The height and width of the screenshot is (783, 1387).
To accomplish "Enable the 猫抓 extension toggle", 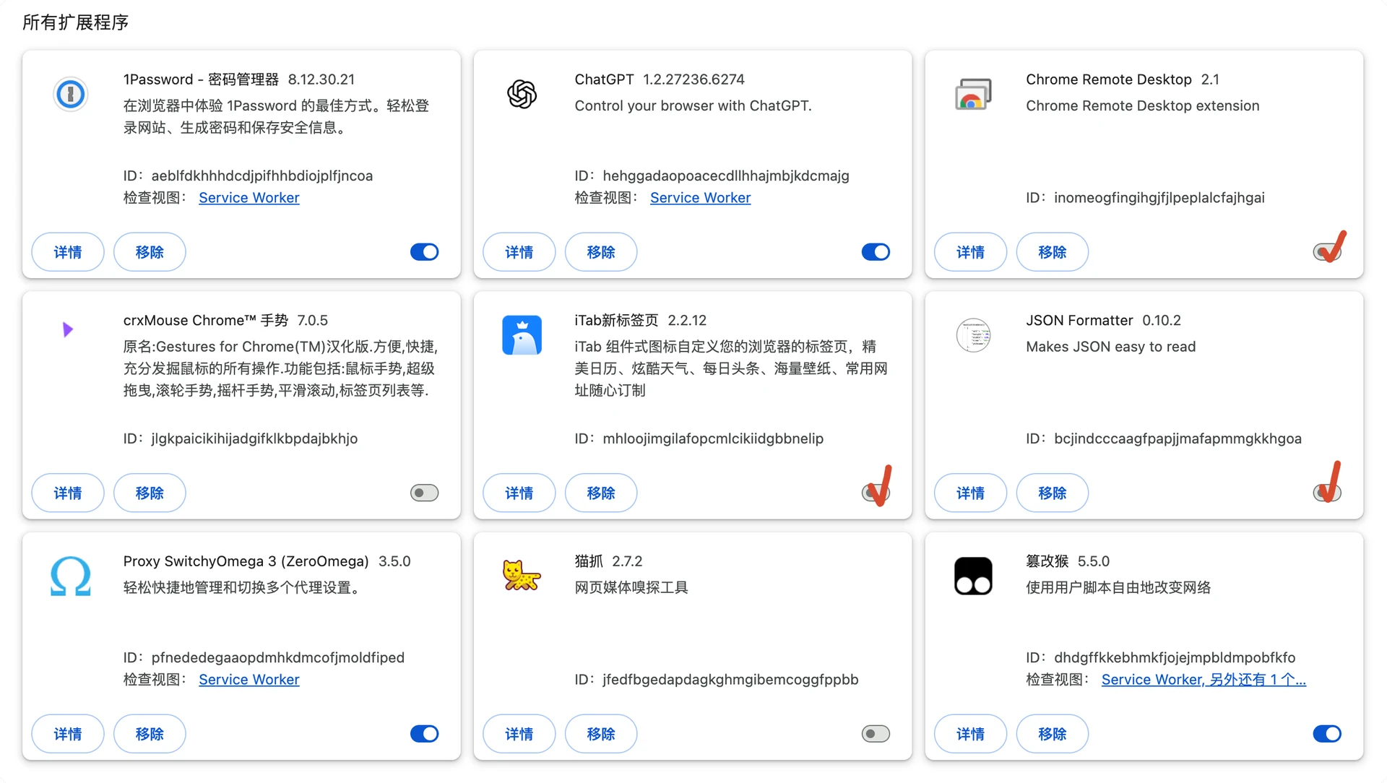I will click(x=876, y=734).
